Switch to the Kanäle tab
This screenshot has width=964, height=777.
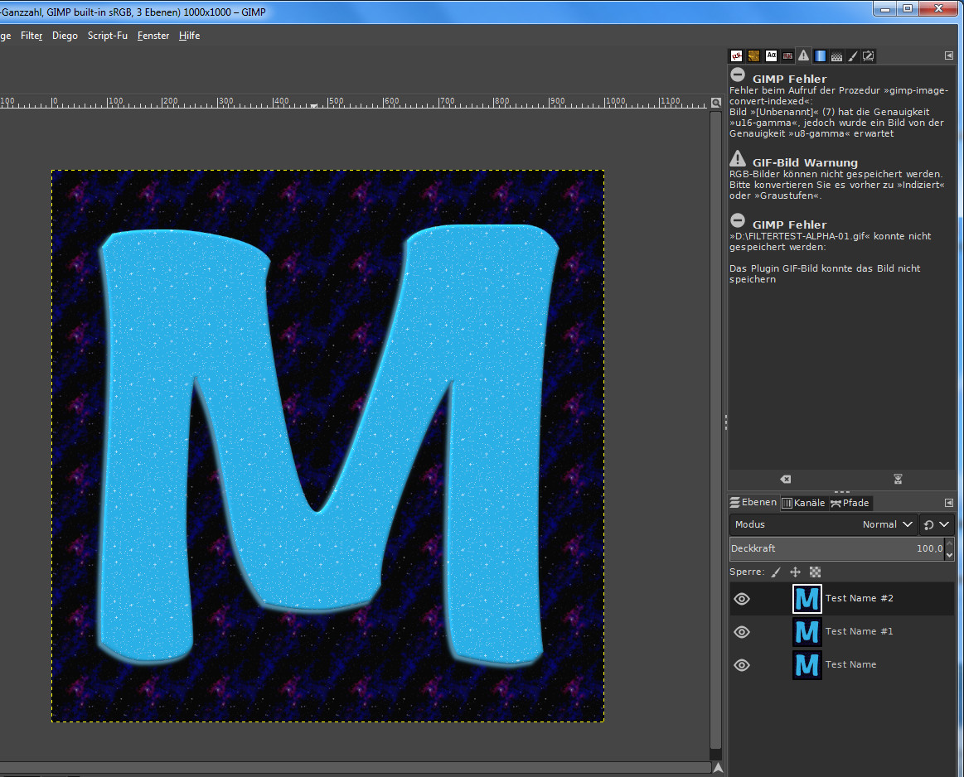(x=803, y=503)
